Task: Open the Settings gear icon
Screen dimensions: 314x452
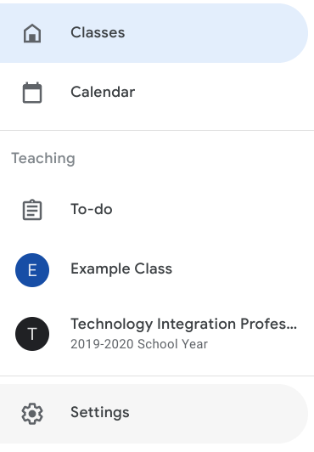Action: coord(32,414)
